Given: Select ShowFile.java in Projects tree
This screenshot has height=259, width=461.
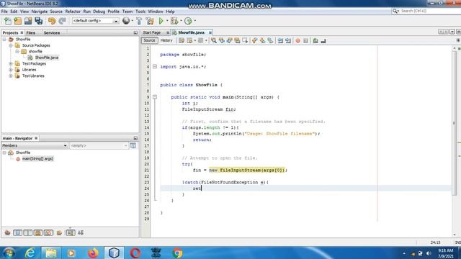Looking at the screenshot, I should tap(46, 58).
